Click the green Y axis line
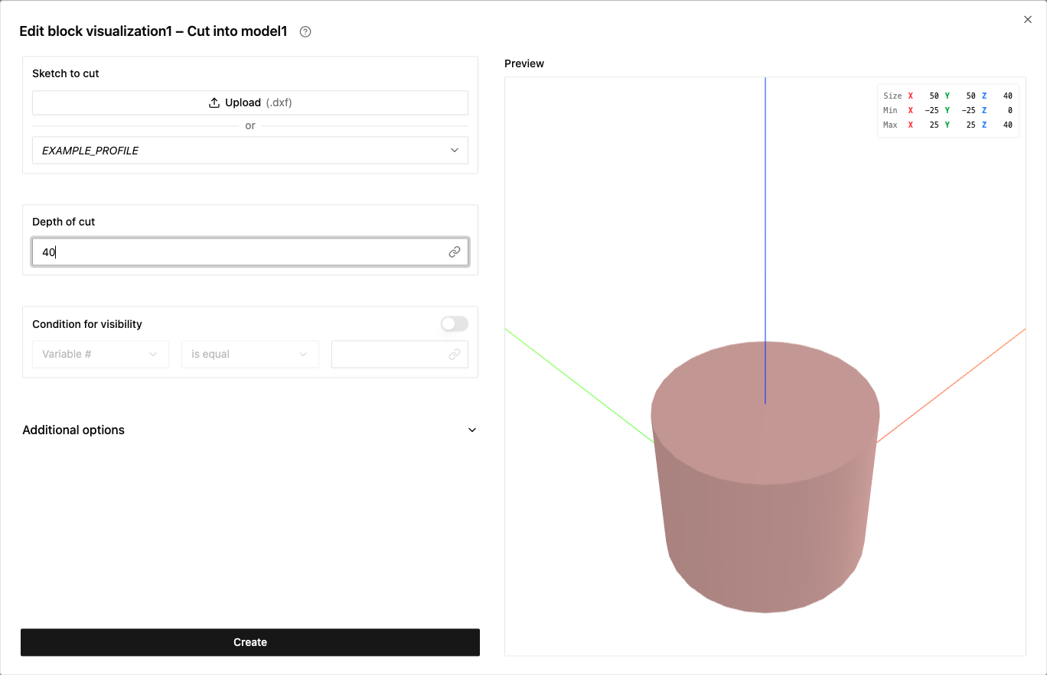This screenshot has height=675, width=1047. (x=578, y=385)
